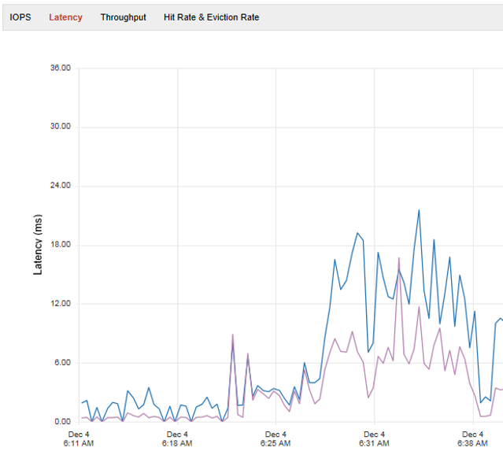
Task: Select the Latency tab
Action: (x=65, y=17)
